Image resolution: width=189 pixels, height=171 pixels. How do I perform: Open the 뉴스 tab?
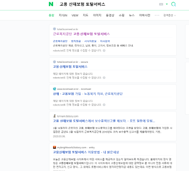132,15
